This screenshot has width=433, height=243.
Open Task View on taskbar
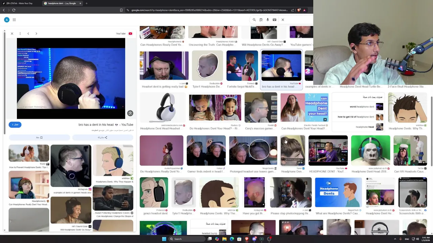(x=209, y=239)
